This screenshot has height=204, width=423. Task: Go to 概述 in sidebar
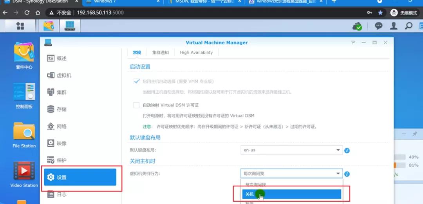81,59
